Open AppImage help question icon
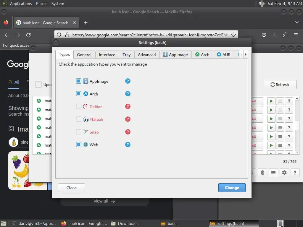303x227 pixels. (128, 81)
